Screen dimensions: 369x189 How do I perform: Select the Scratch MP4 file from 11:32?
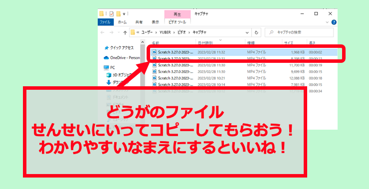[243, 52]
